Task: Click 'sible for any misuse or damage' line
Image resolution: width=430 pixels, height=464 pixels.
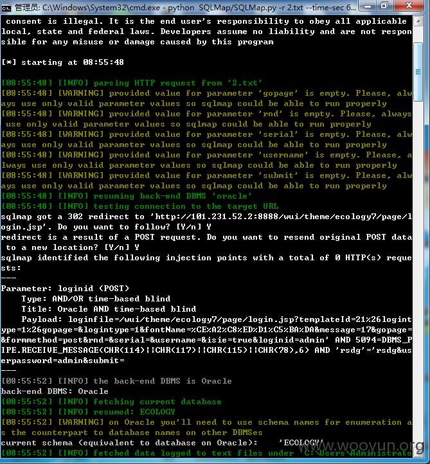Action: (x=138, y=42)
